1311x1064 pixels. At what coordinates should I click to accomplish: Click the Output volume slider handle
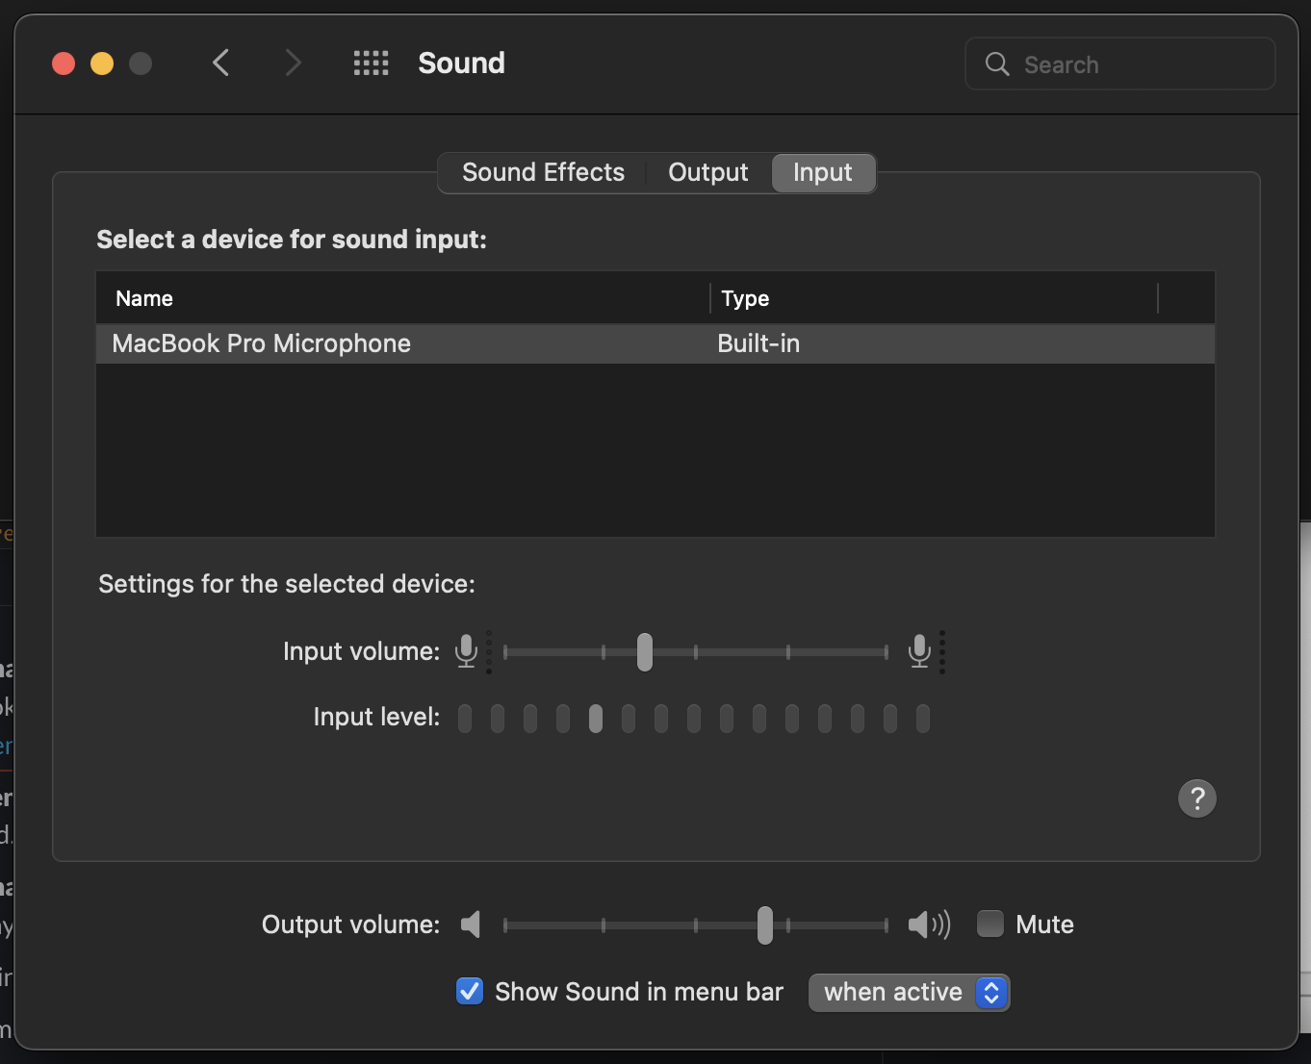(765, 925)
